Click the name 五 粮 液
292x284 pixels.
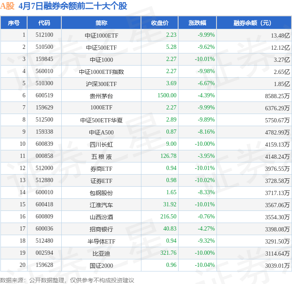(x=101, y=157)
